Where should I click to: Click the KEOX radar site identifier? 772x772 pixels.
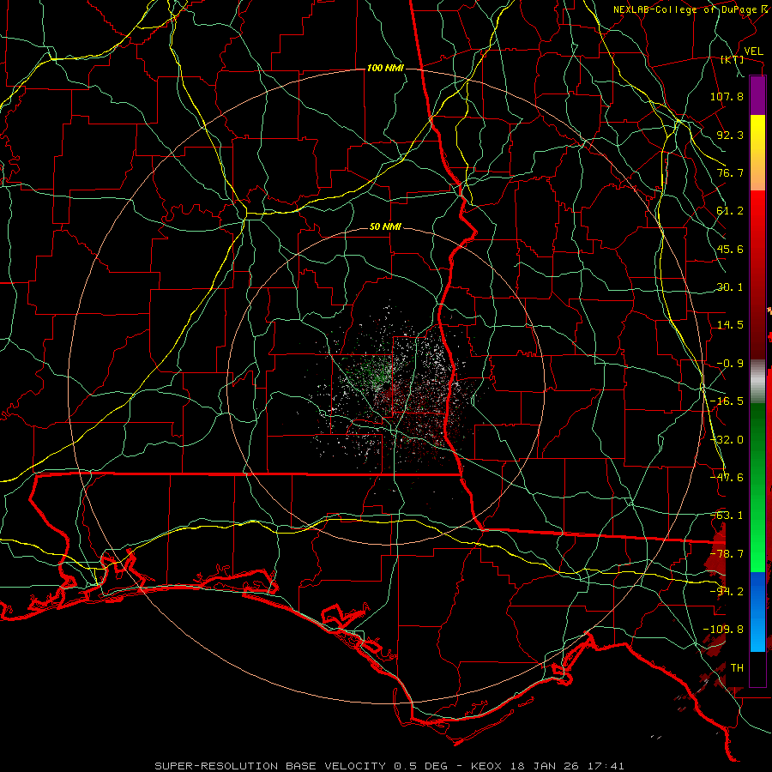486,766
